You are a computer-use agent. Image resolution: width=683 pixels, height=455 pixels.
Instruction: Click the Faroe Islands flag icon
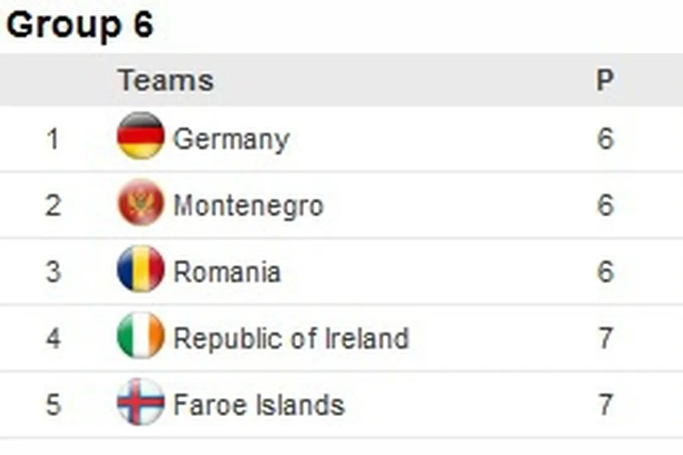click(141, 402)
